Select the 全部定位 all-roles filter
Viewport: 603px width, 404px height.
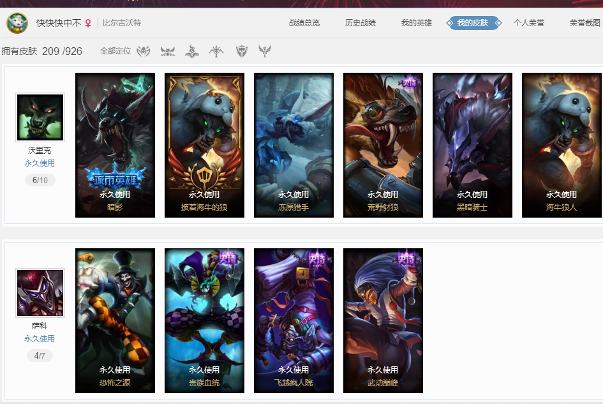click(115, 51)
